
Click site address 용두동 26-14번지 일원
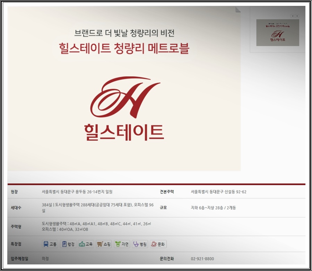tap(77, 192)
